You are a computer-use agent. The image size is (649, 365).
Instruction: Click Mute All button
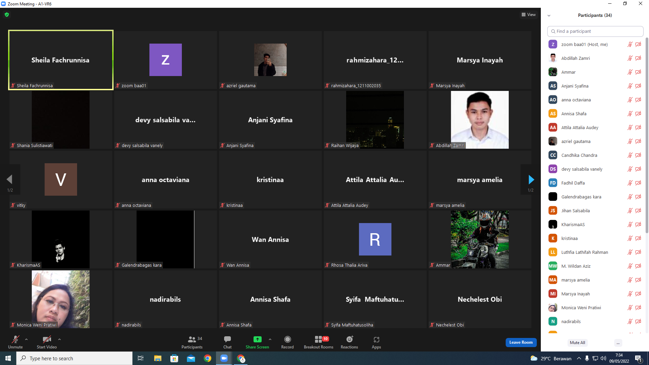[577, 343]
